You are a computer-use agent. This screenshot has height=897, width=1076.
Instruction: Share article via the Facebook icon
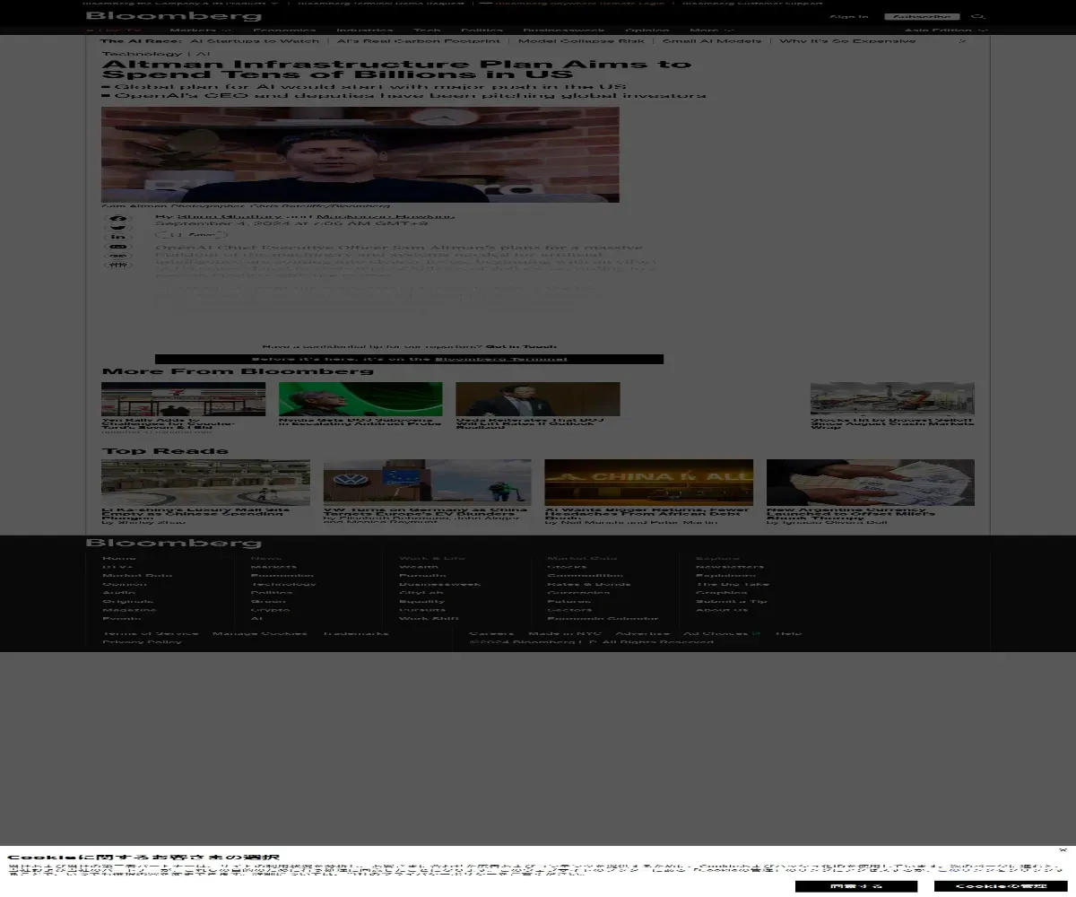(x=118, y=219)
